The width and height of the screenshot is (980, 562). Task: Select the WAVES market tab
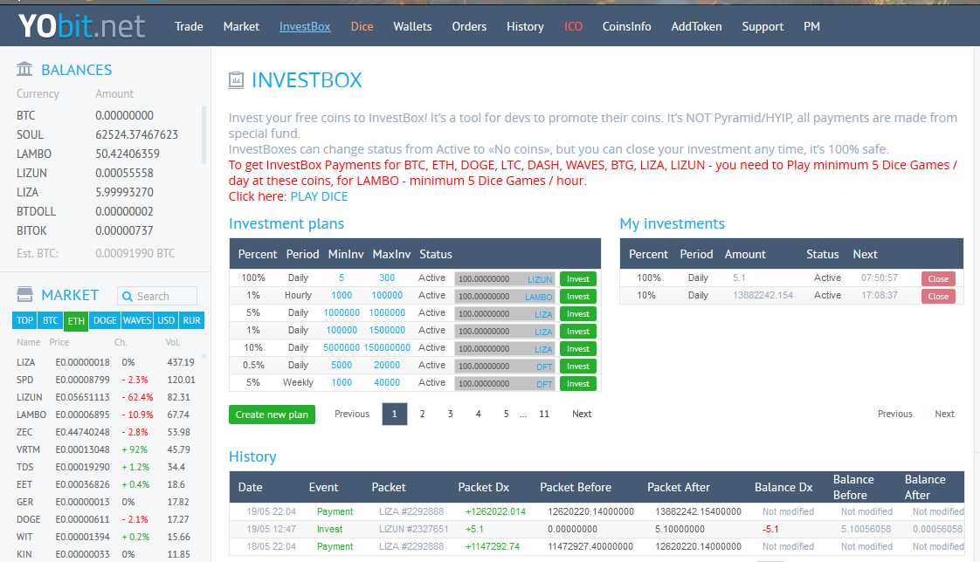coord(137,320)
